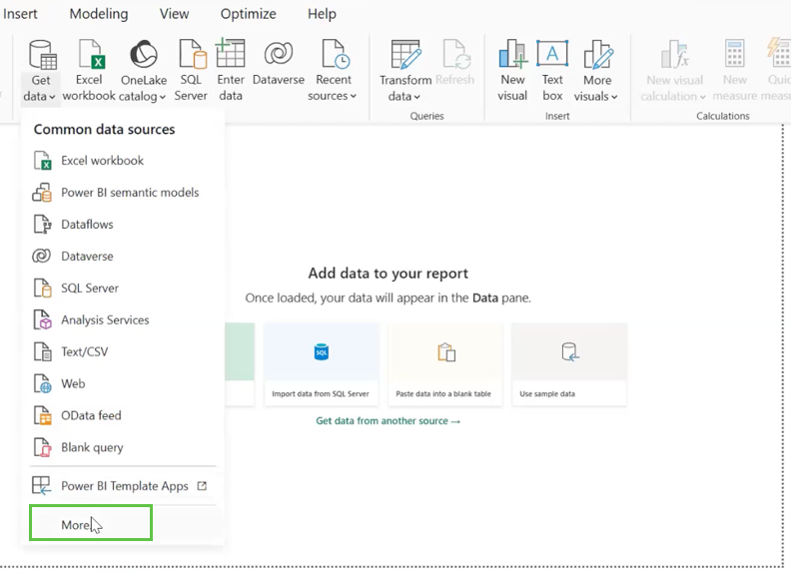Select Power BI semantic models menu item
This screenshot has height=573, width=791.
tap(123, 193)
